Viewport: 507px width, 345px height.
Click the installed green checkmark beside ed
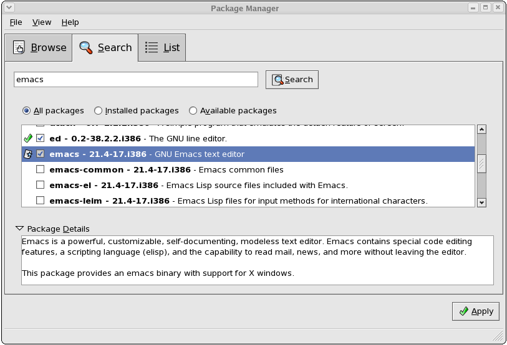(27, 138)
